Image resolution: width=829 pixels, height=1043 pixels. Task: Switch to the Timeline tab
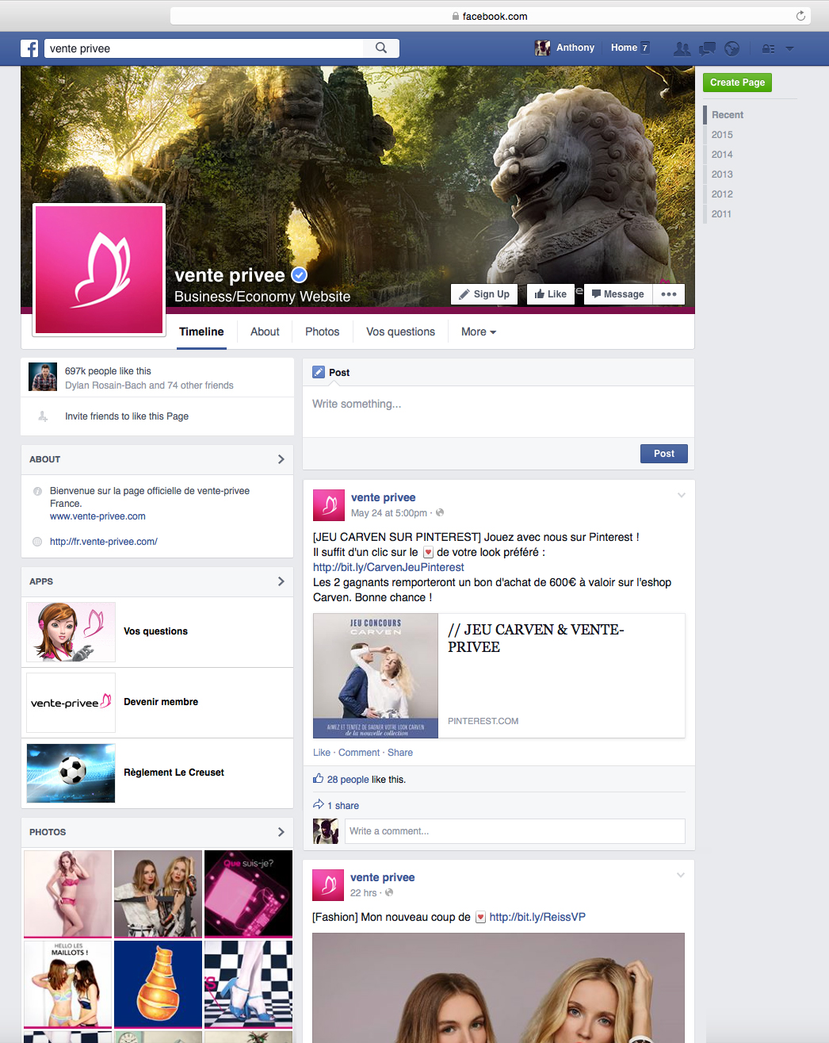point(201,332)
